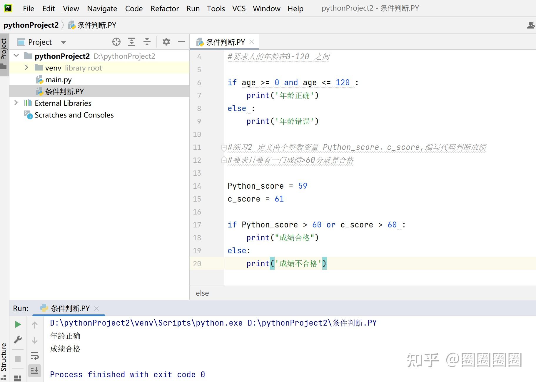
Task: Toggle soft-wrap in Run console
Action: (35, 356)
